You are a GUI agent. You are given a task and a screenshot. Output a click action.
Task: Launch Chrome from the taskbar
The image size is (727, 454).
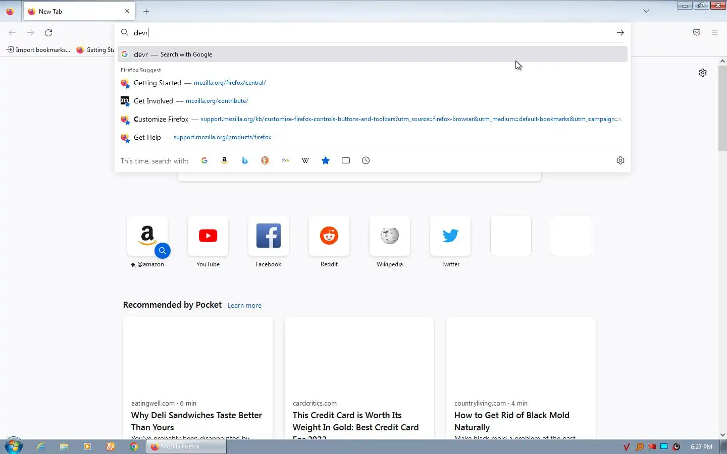point(134,446)
